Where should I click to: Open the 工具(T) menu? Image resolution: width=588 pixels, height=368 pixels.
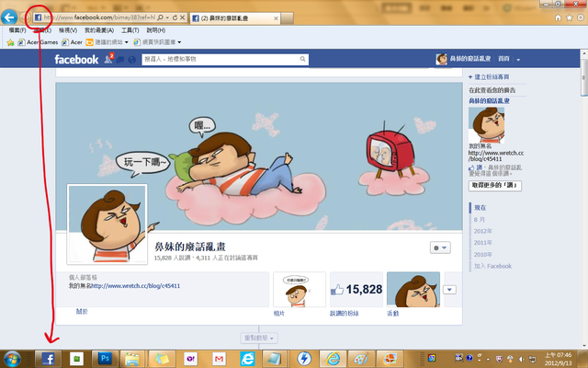pos(130,30)
